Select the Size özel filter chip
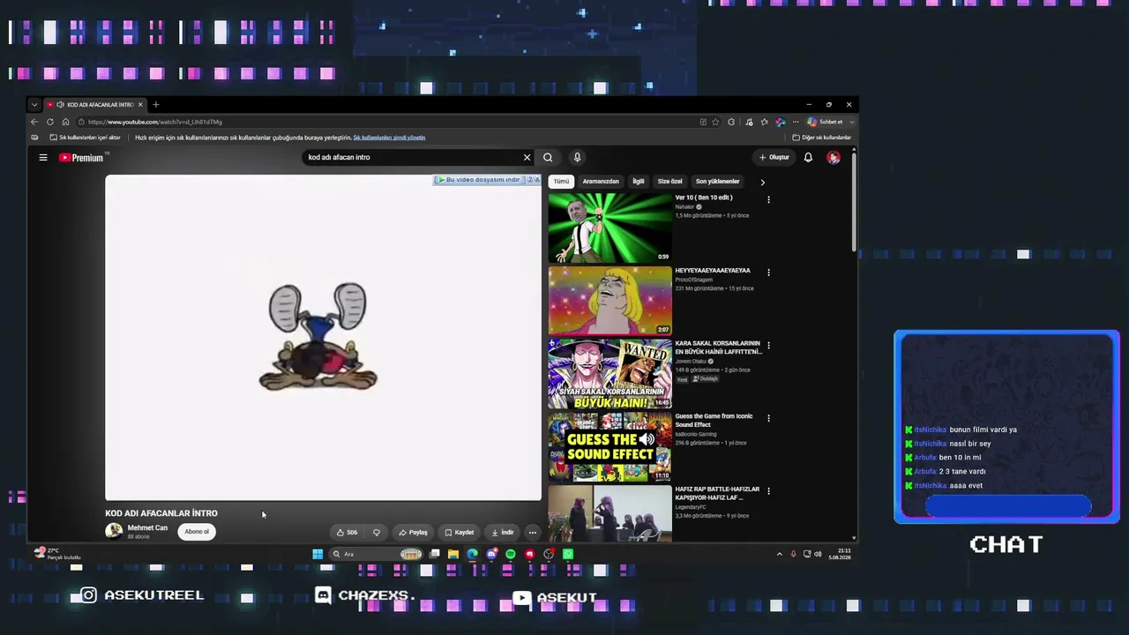This screenshot has height=635, width=1129. [670, 182]
